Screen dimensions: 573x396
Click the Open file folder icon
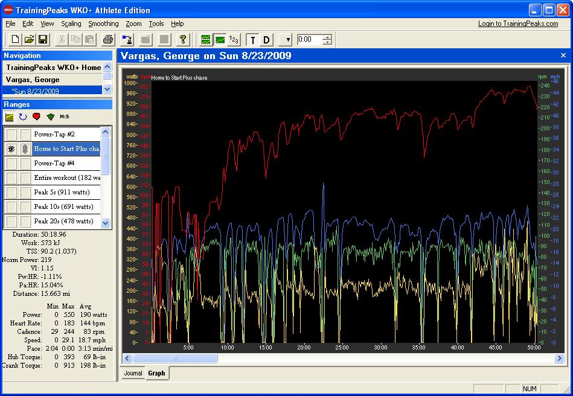pyautogui.click(x=29, y=40)
